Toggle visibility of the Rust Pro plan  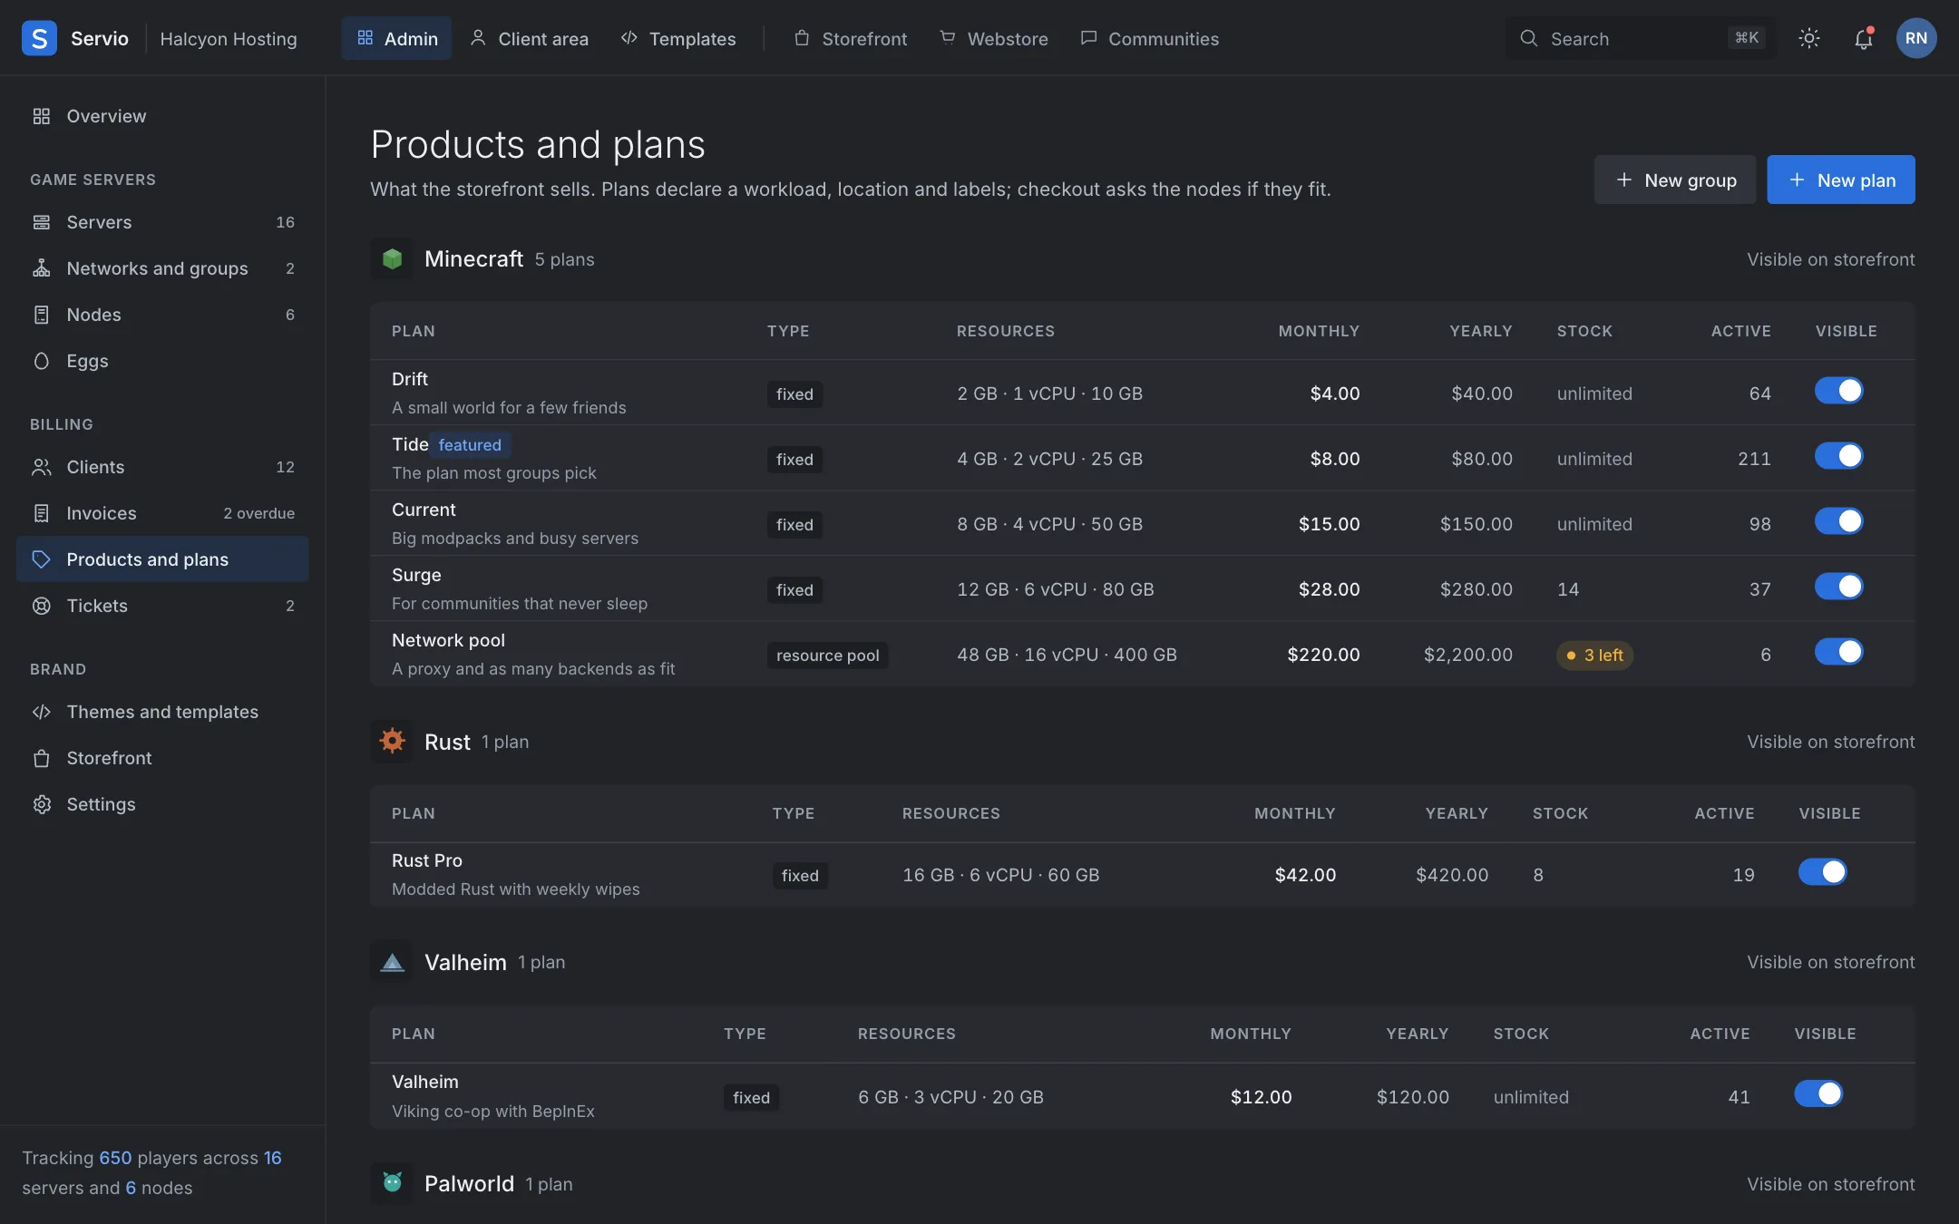1822,872
